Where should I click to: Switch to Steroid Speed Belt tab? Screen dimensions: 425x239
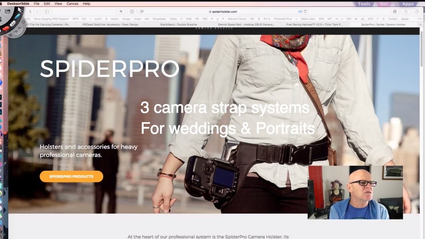pyautogui.click(x=246, y=25)
